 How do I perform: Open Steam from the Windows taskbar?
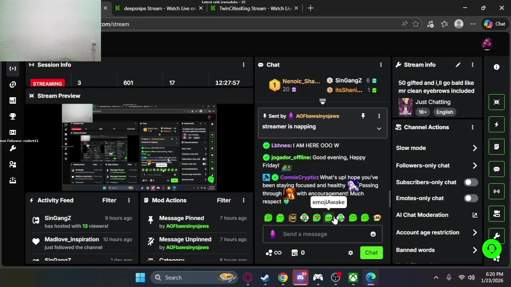[x=265, y=277]
